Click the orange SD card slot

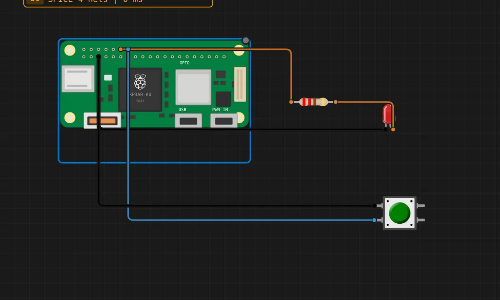coord(102,121)
